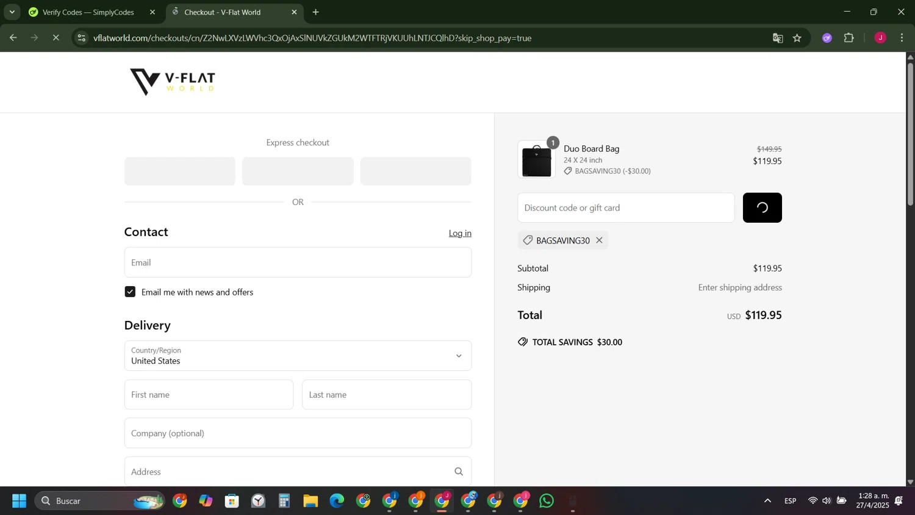Image resolution: width=915 pixels, height=515 pixels.
Task: Open Google Translate for this page
Action: [778, 38]
